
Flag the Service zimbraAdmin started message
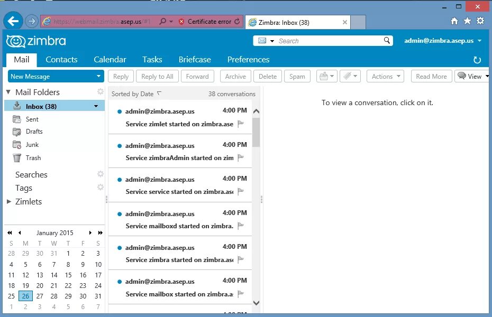241,157
